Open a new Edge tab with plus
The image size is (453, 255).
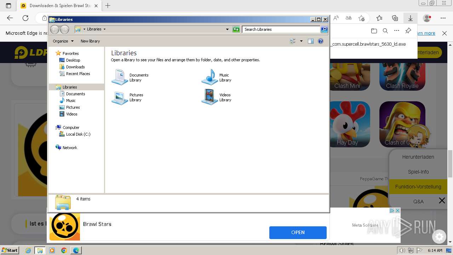click(108, 6)
